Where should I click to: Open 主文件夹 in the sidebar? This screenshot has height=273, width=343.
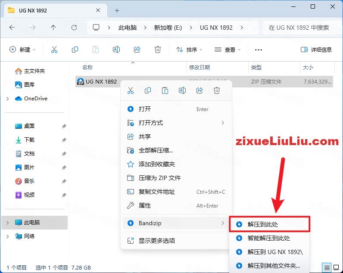tap(30, 71)
